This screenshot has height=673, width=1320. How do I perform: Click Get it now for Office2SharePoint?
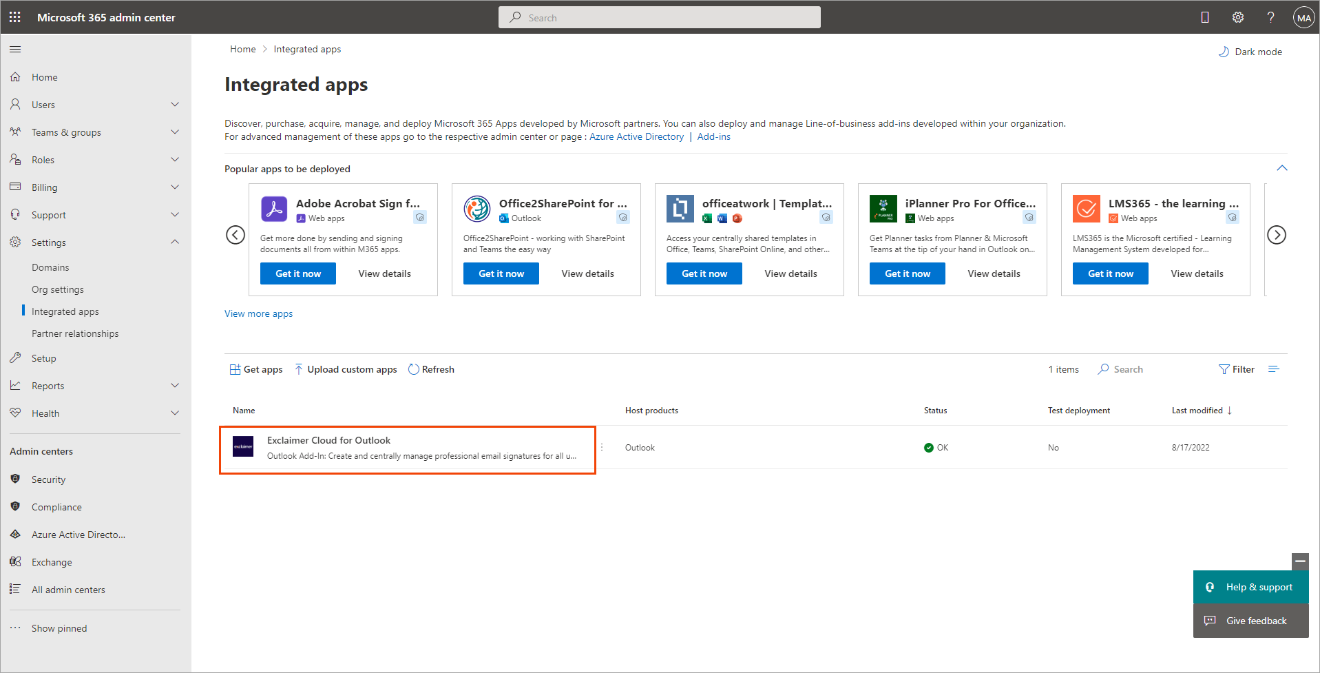pyautogui.click(x=501, y=273)
